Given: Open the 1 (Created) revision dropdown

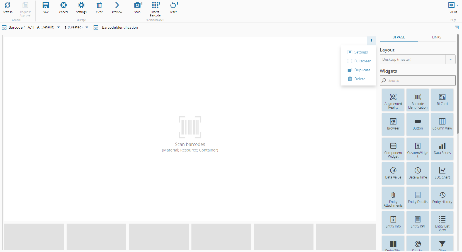Looking at the screenshot, I should click(x=87, y=27).
